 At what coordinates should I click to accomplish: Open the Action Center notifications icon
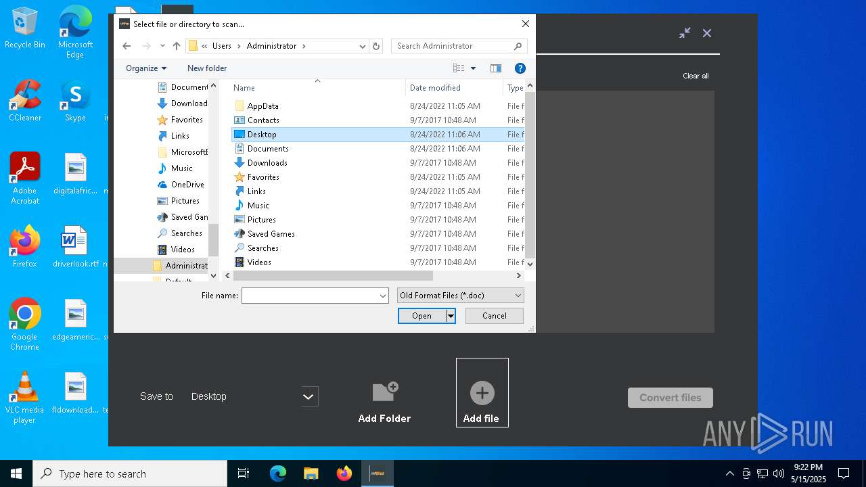[x=844, y=473]
